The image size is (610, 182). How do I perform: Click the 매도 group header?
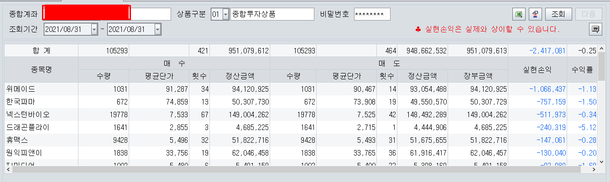click(x=389, y=63)
